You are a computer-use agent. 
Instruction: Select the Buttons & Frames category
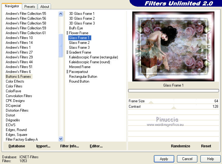(19, 77)
